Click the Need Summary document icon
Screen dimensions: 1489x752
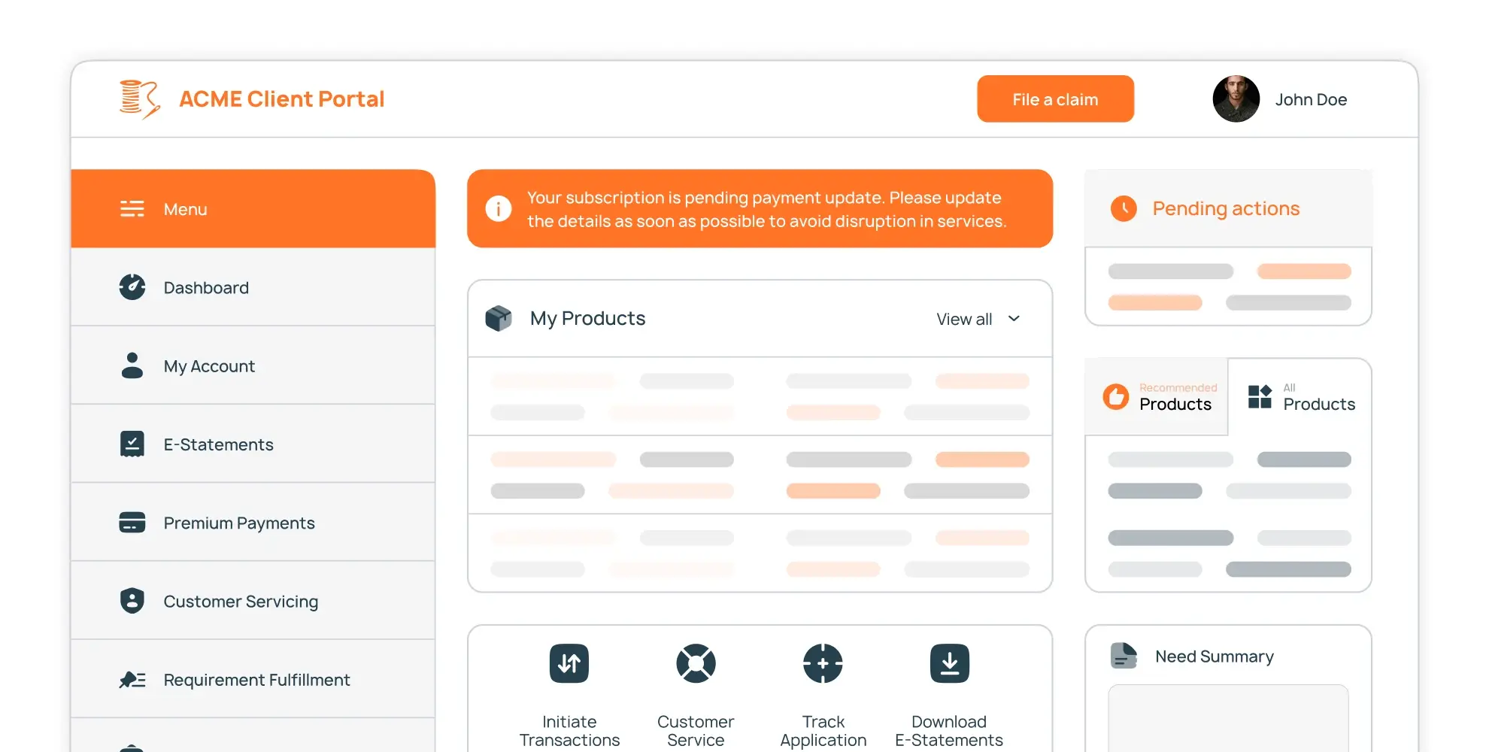pyautogui.click(x=1124, y=656)
